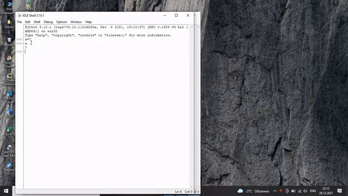Viewport: 348px width, 196px height.
Task: Click the shell scrollbar down arrow
Action: [191, 187]
